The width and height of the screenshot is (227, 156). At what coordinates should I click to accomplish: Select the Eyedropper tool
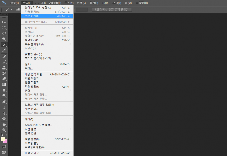point(4,50)
